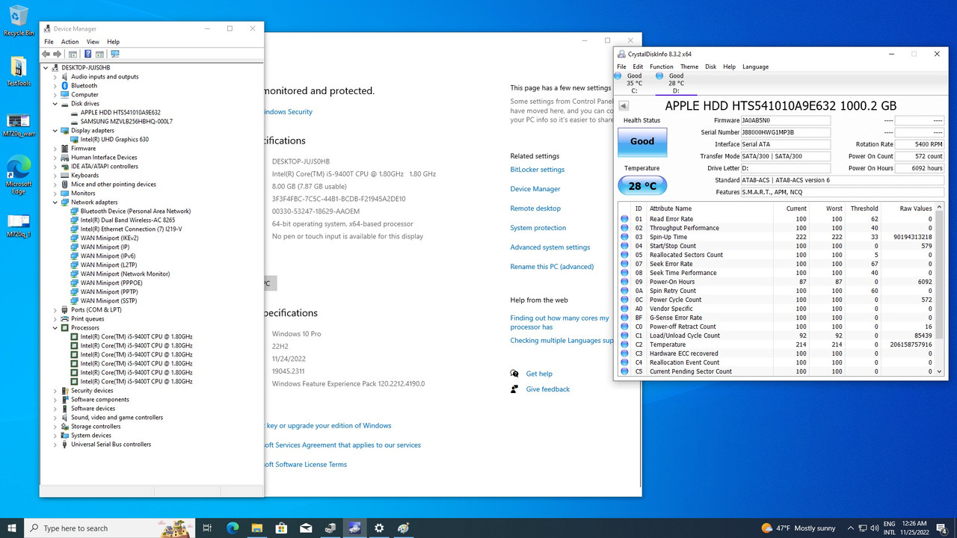Expand the Storage controllers node
The height and width of the screenshot is (538, 957).
point(55,427)
